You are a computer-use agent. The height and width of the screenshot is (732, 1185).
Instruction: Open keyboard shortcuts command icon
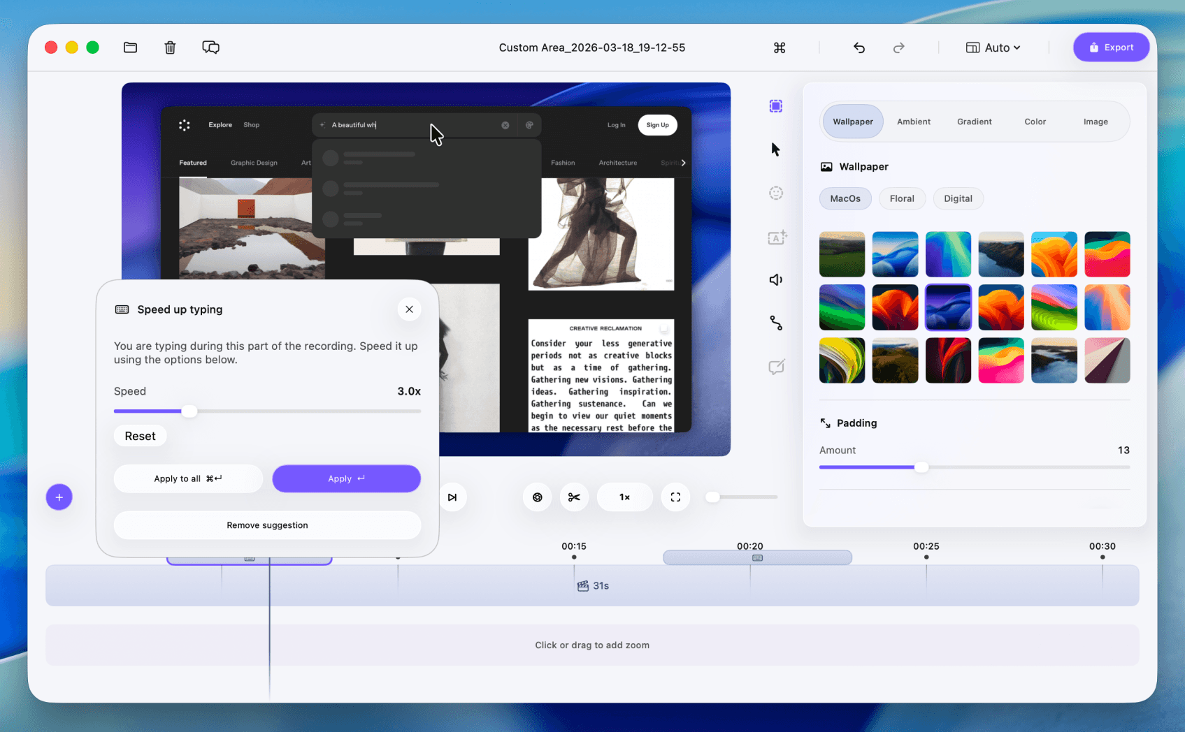tap(780, 47)
